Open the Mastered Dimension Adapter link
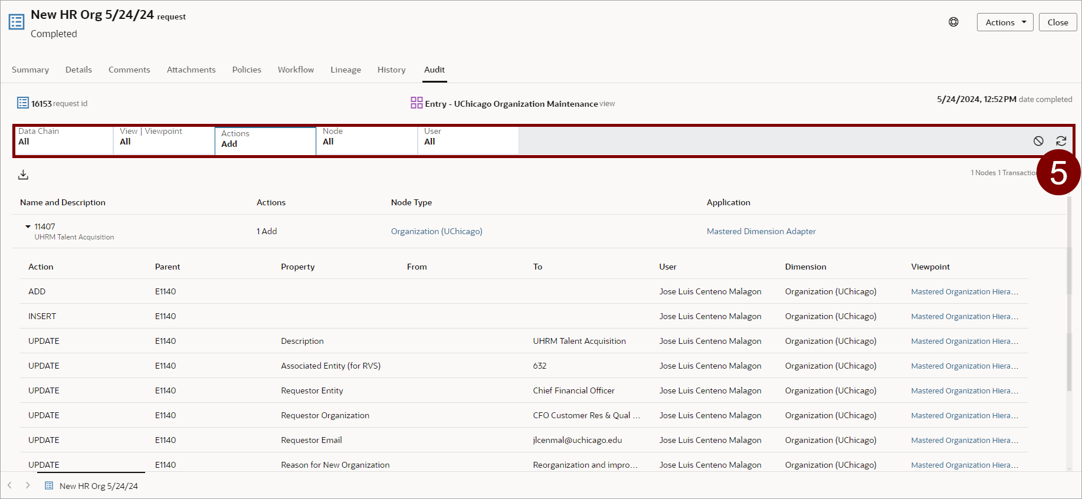Image resolution: width=1082 pixels, height=499 pixels. pyautogui.click(x=761, y=231)
